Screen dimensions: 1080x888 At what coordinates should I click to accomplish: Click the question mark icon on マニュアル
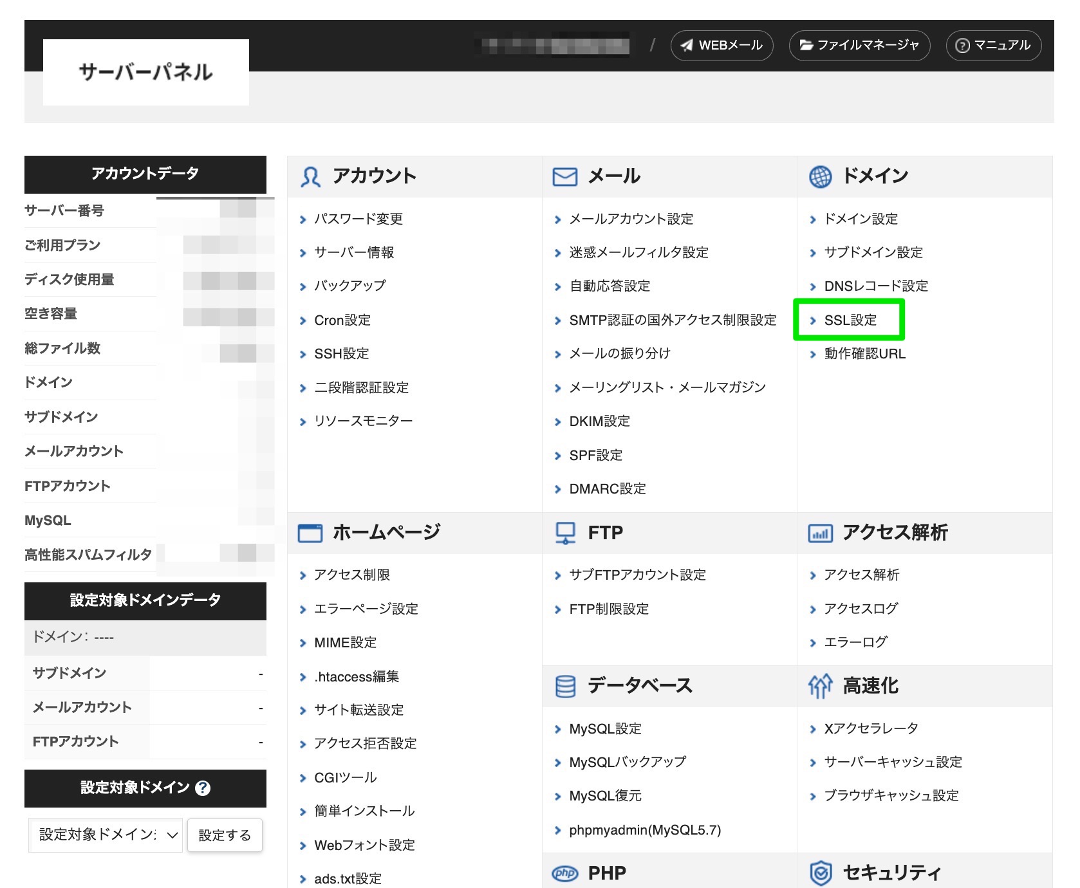point(962,46)
